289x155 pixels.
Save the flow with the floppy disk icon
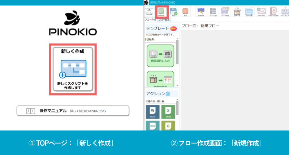pos(173,12)
